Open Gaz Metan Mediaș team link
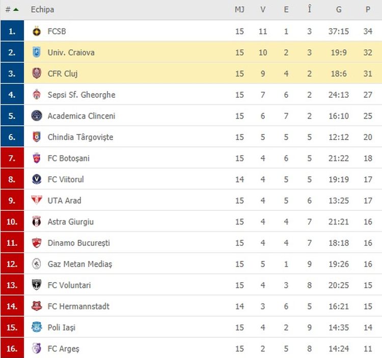The image size is (382, 358). click(79, 264)
